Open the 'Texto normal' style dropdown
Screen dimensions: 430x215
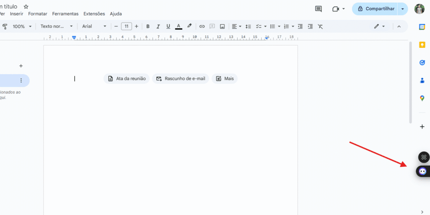(56, 26)
